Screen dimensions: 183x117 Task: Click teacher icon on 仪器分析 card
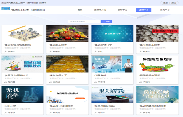click(x=95, y=82)
